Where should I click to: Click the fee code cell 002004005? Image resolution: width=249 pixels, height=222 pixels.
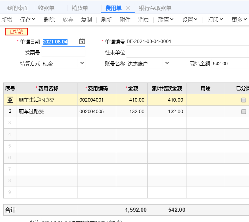97,111
